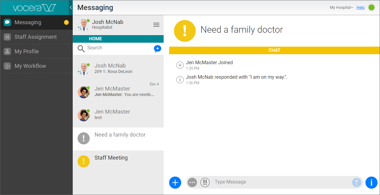
Task: Open the hamburger menu beside Josh McNab
Action: pyautogui.click(x=156, y=25)
